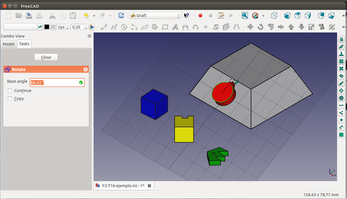Click the Draft Text tool icon
The image size is (347, 199).
pyautogui.click(x=175, y=27)
